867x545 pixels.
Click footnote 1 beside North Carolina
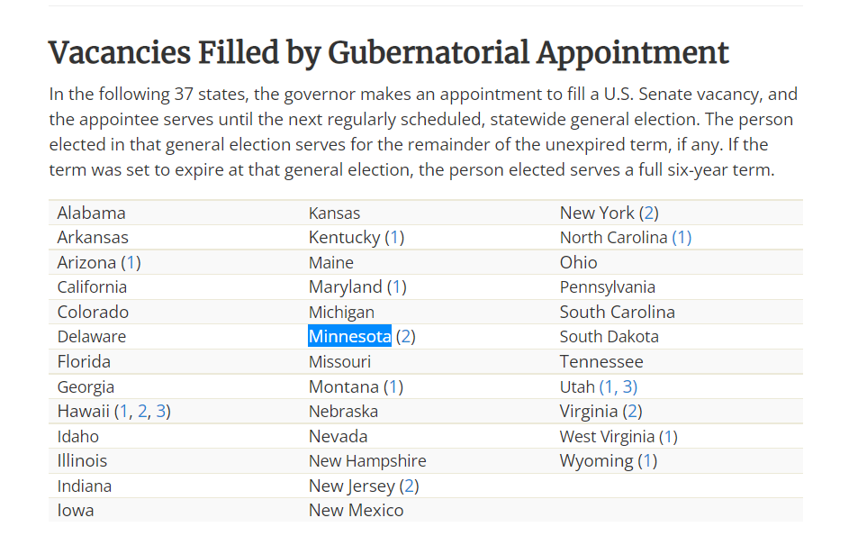point(682,238)
